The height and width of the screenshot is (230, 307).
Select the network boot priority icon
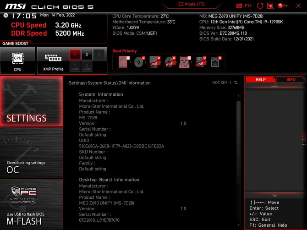coord(216,62)
